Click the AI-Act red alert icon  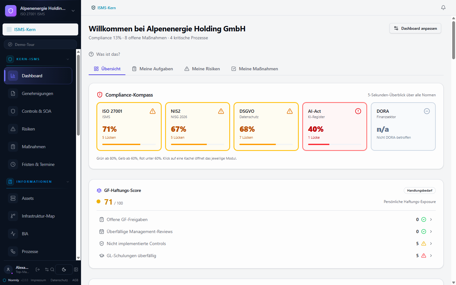(358, 111)
